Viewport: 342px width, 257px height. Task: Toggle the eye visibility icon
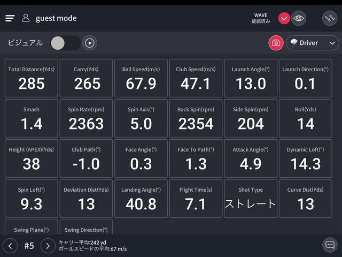click(x=299, y=18)
